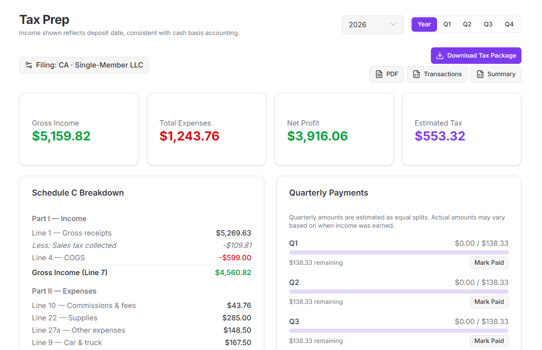Click the document icon on the Transactions button
Image resolution: width=542 pixels, height=350 pixels.
[x=416, y=74]
